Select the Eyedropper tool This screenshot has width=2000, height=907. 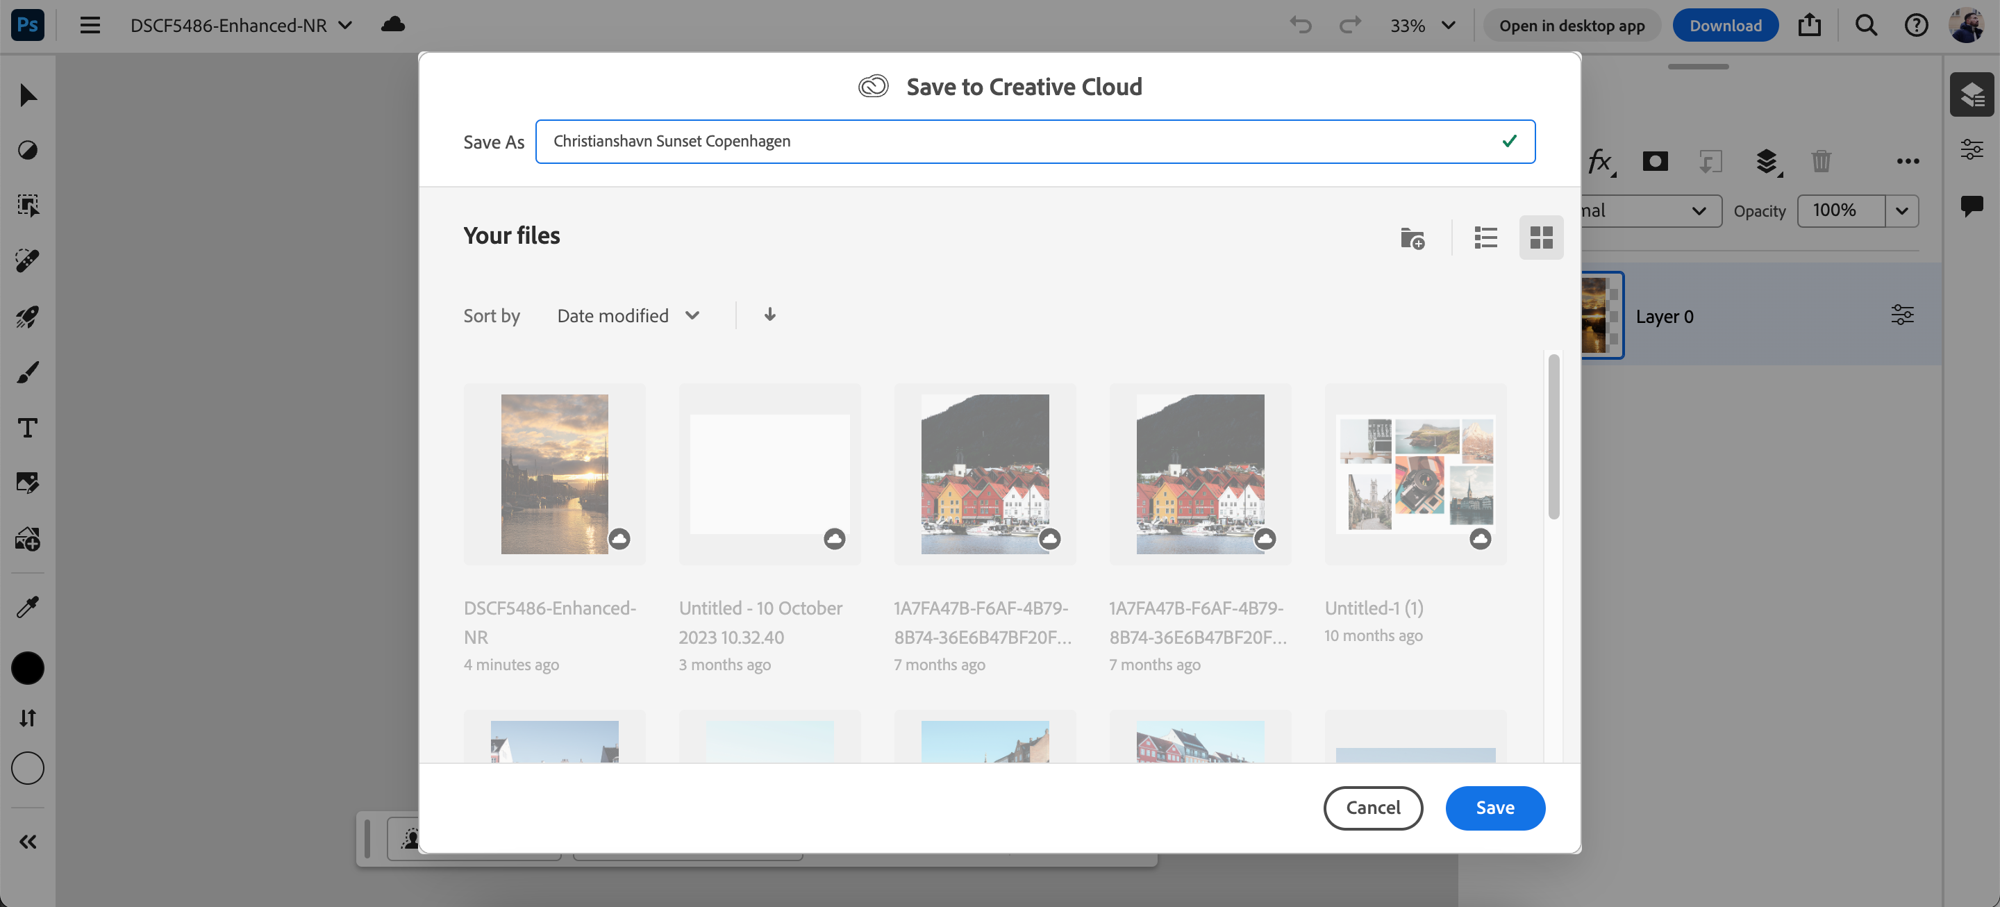pos(28,606)
